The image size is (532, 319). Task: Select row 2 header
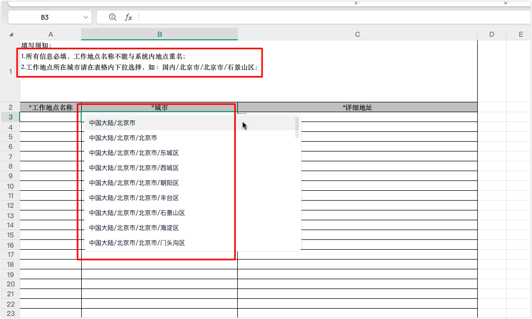[10, 108]
